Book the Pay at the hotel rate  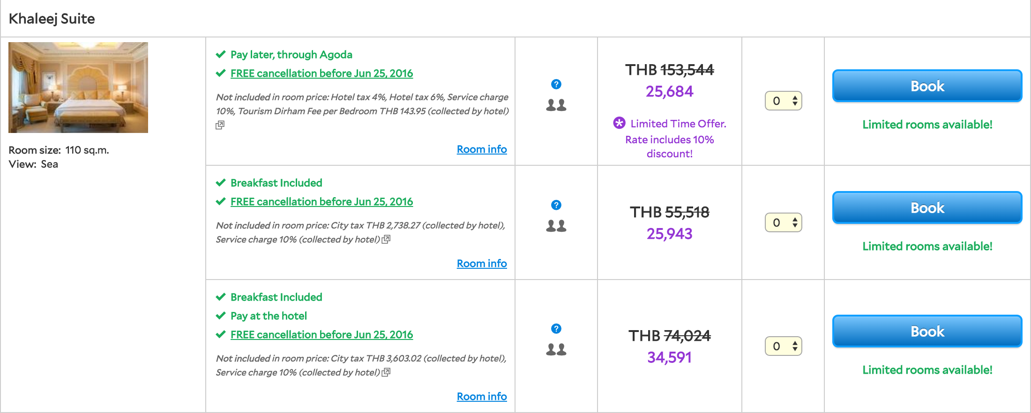[x=927, y=331]
